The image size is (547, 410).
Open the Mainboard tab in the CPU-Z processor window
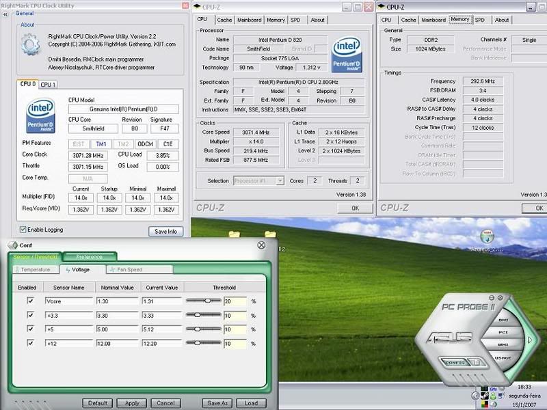point(250,20)
